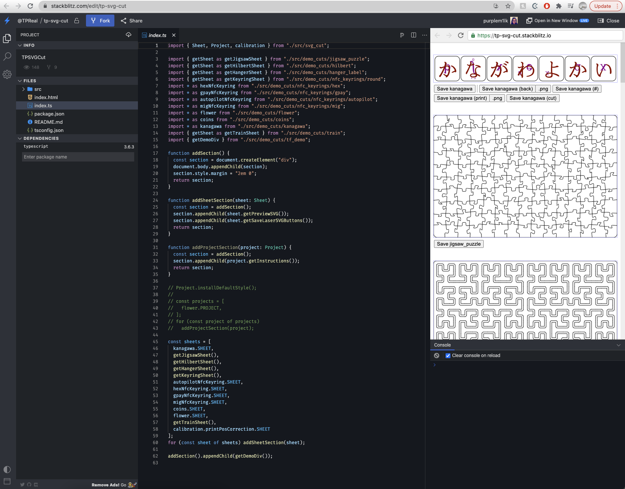
Task: Open the settings gear in the sidebar
Action: click(x=7, y=74)
